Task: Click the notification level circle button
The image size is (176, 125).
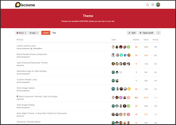Action: [x=158, y=33]
